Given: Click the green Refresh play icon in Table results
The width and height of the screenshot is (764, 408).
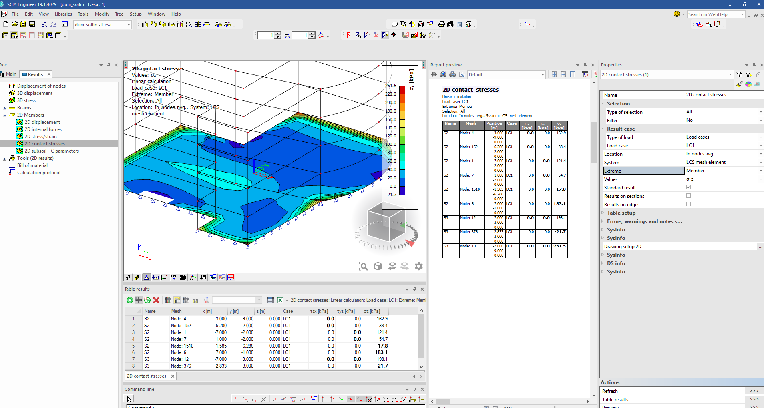Looking at the screenshot, I should [x=130, y=300].
